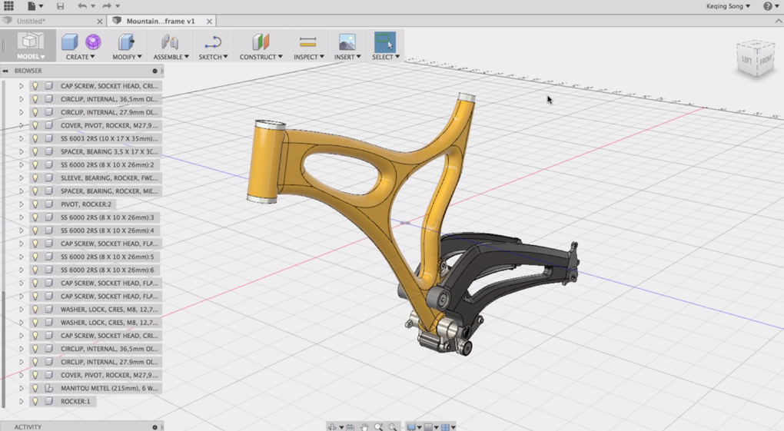Hide the PIVOT, ROCKER:2 component via lightbulb
This screenshot has width=784, height=431.
35,204
